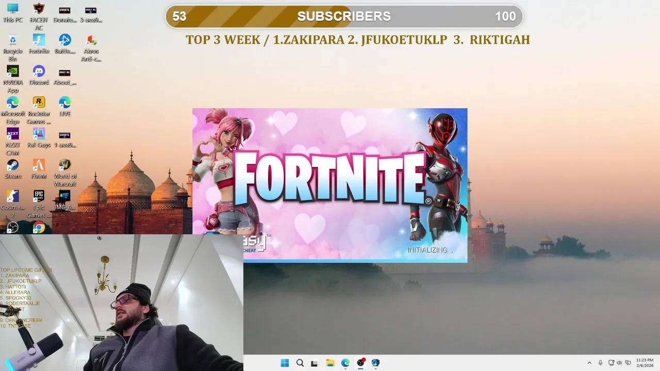This screenshot has width=660, height=371.
Task: Click the TOP LIFETIME GIFTER heading
Action: 26,270
